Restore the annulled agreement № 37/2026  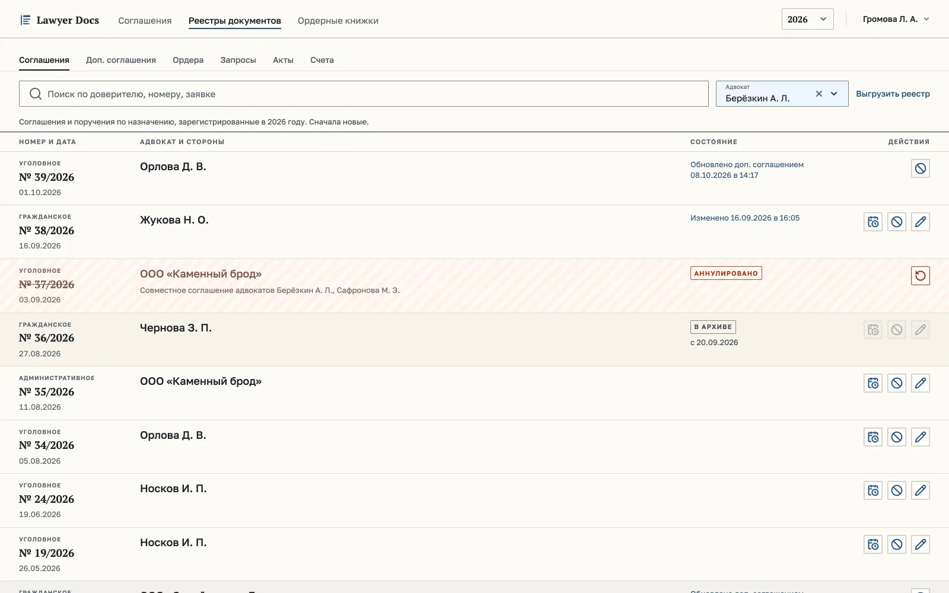(921, 276)
